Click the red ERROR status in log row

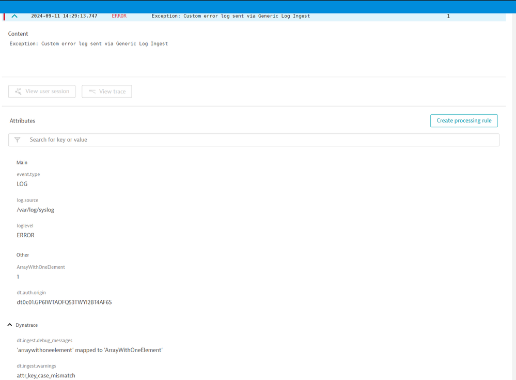[x=119, y=16]
